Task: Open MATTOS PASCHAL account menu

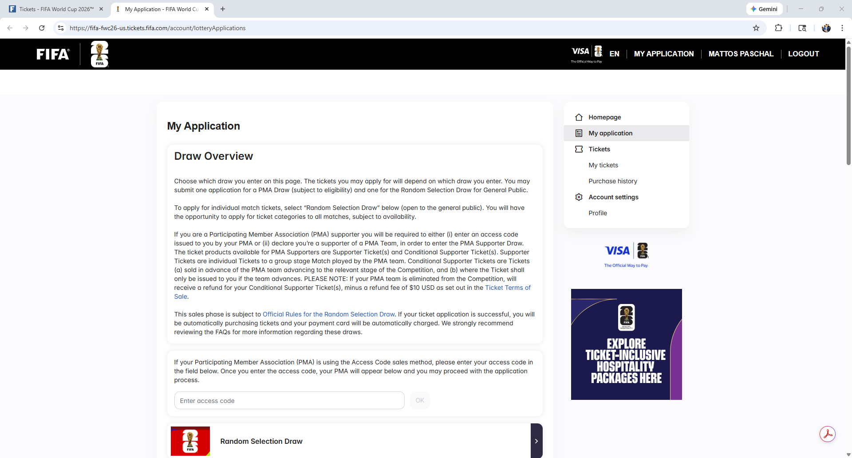Action: (741, 54)
